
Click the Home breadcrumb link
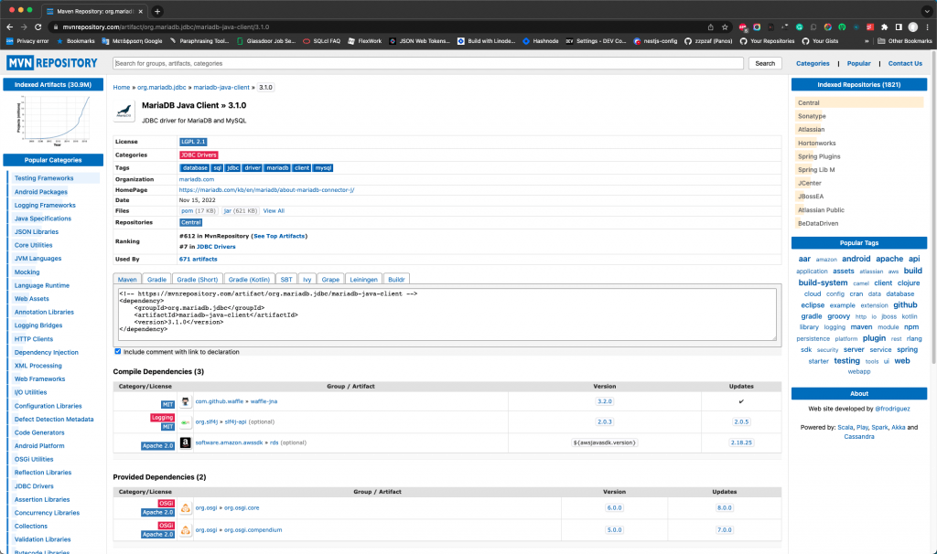point(122,87)
